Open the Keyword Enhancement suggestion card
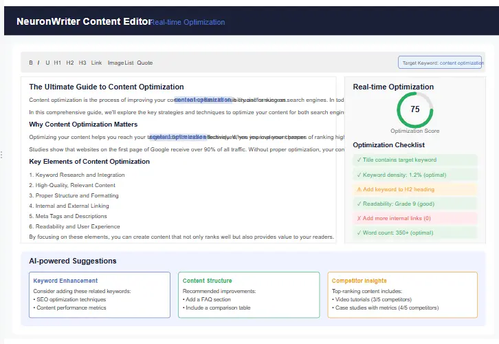 (100, 294)
